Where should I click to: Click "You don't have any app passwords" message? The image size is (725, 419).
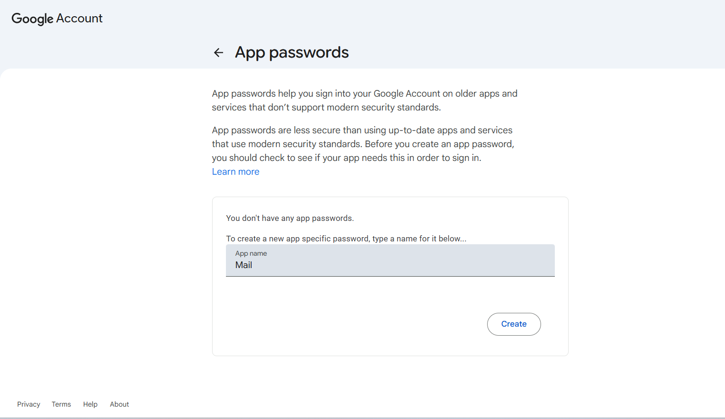click(x=290, y=218)
